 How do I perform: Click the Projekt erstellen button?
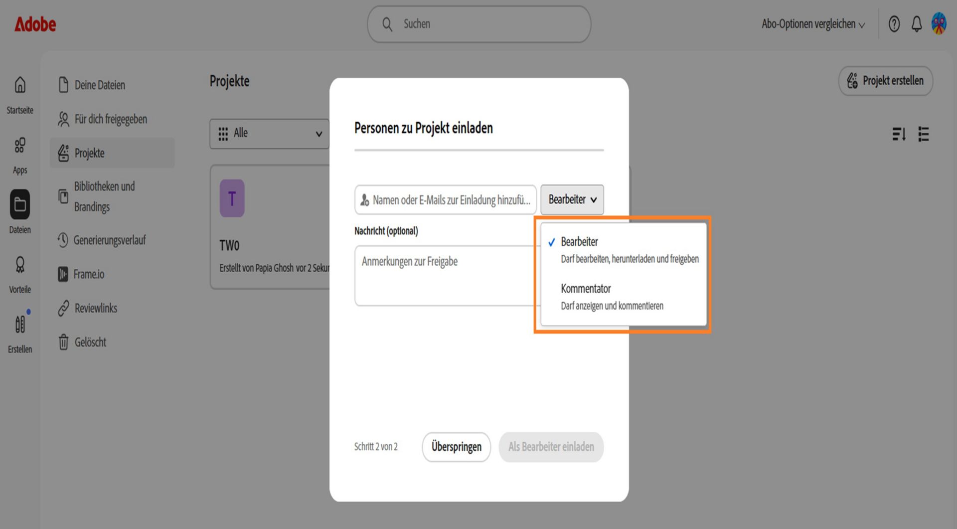point(885,81)
